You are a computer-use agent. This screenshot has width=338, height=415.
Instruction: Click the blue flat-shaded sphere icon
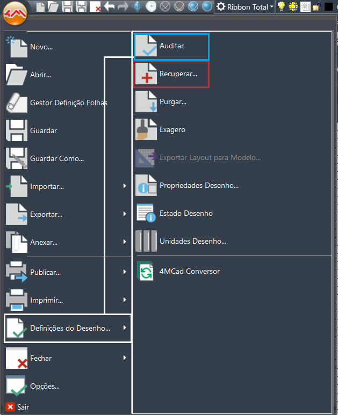click(193, 6)
